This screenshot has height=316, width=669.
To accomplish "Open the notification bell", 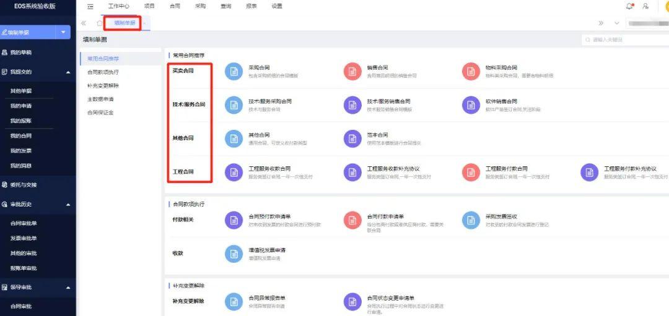I will click(x=630, y=6).
